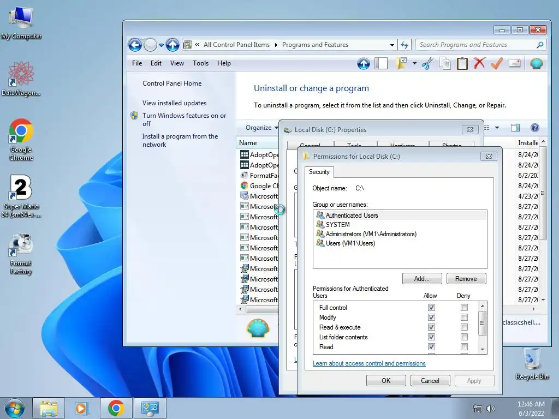Click the Refresh icon next to the address bar
The image size is (559, 419).
(405, 45)
